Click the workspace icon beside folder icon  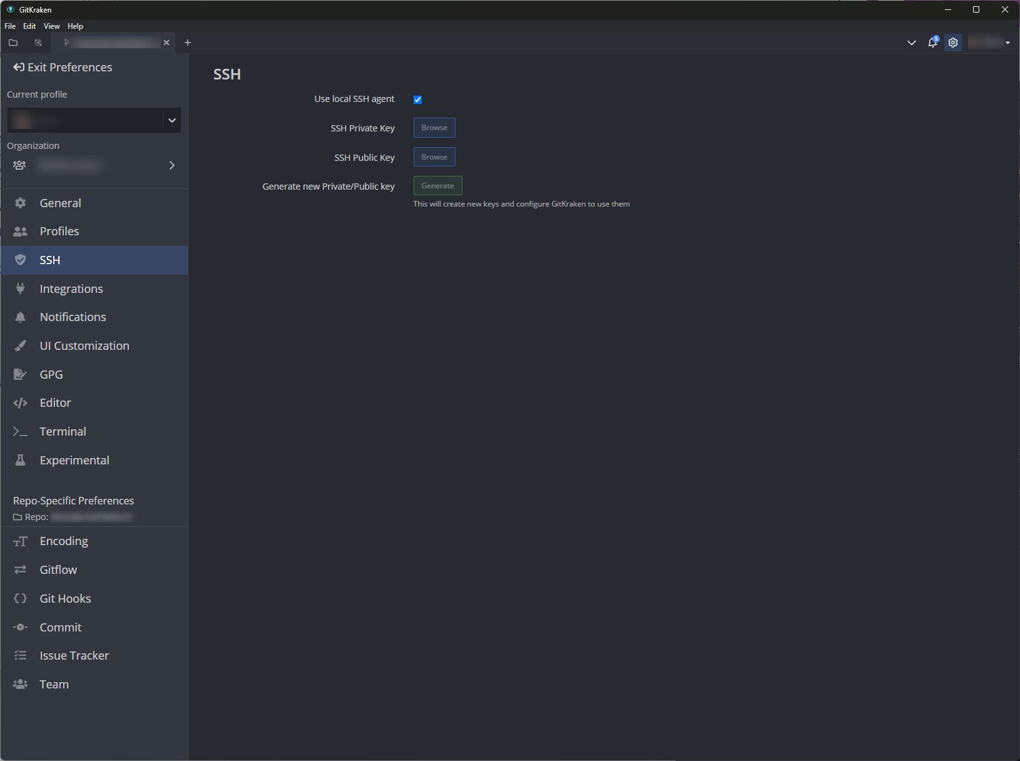point(38,43)
